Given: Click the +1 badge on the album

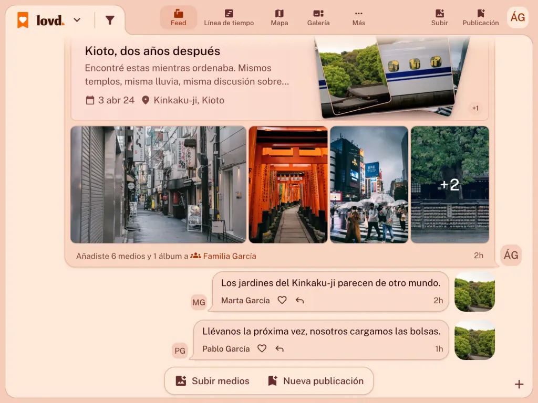Looking at the screenshot, I should pyautogui.click(x=475, y=108).
